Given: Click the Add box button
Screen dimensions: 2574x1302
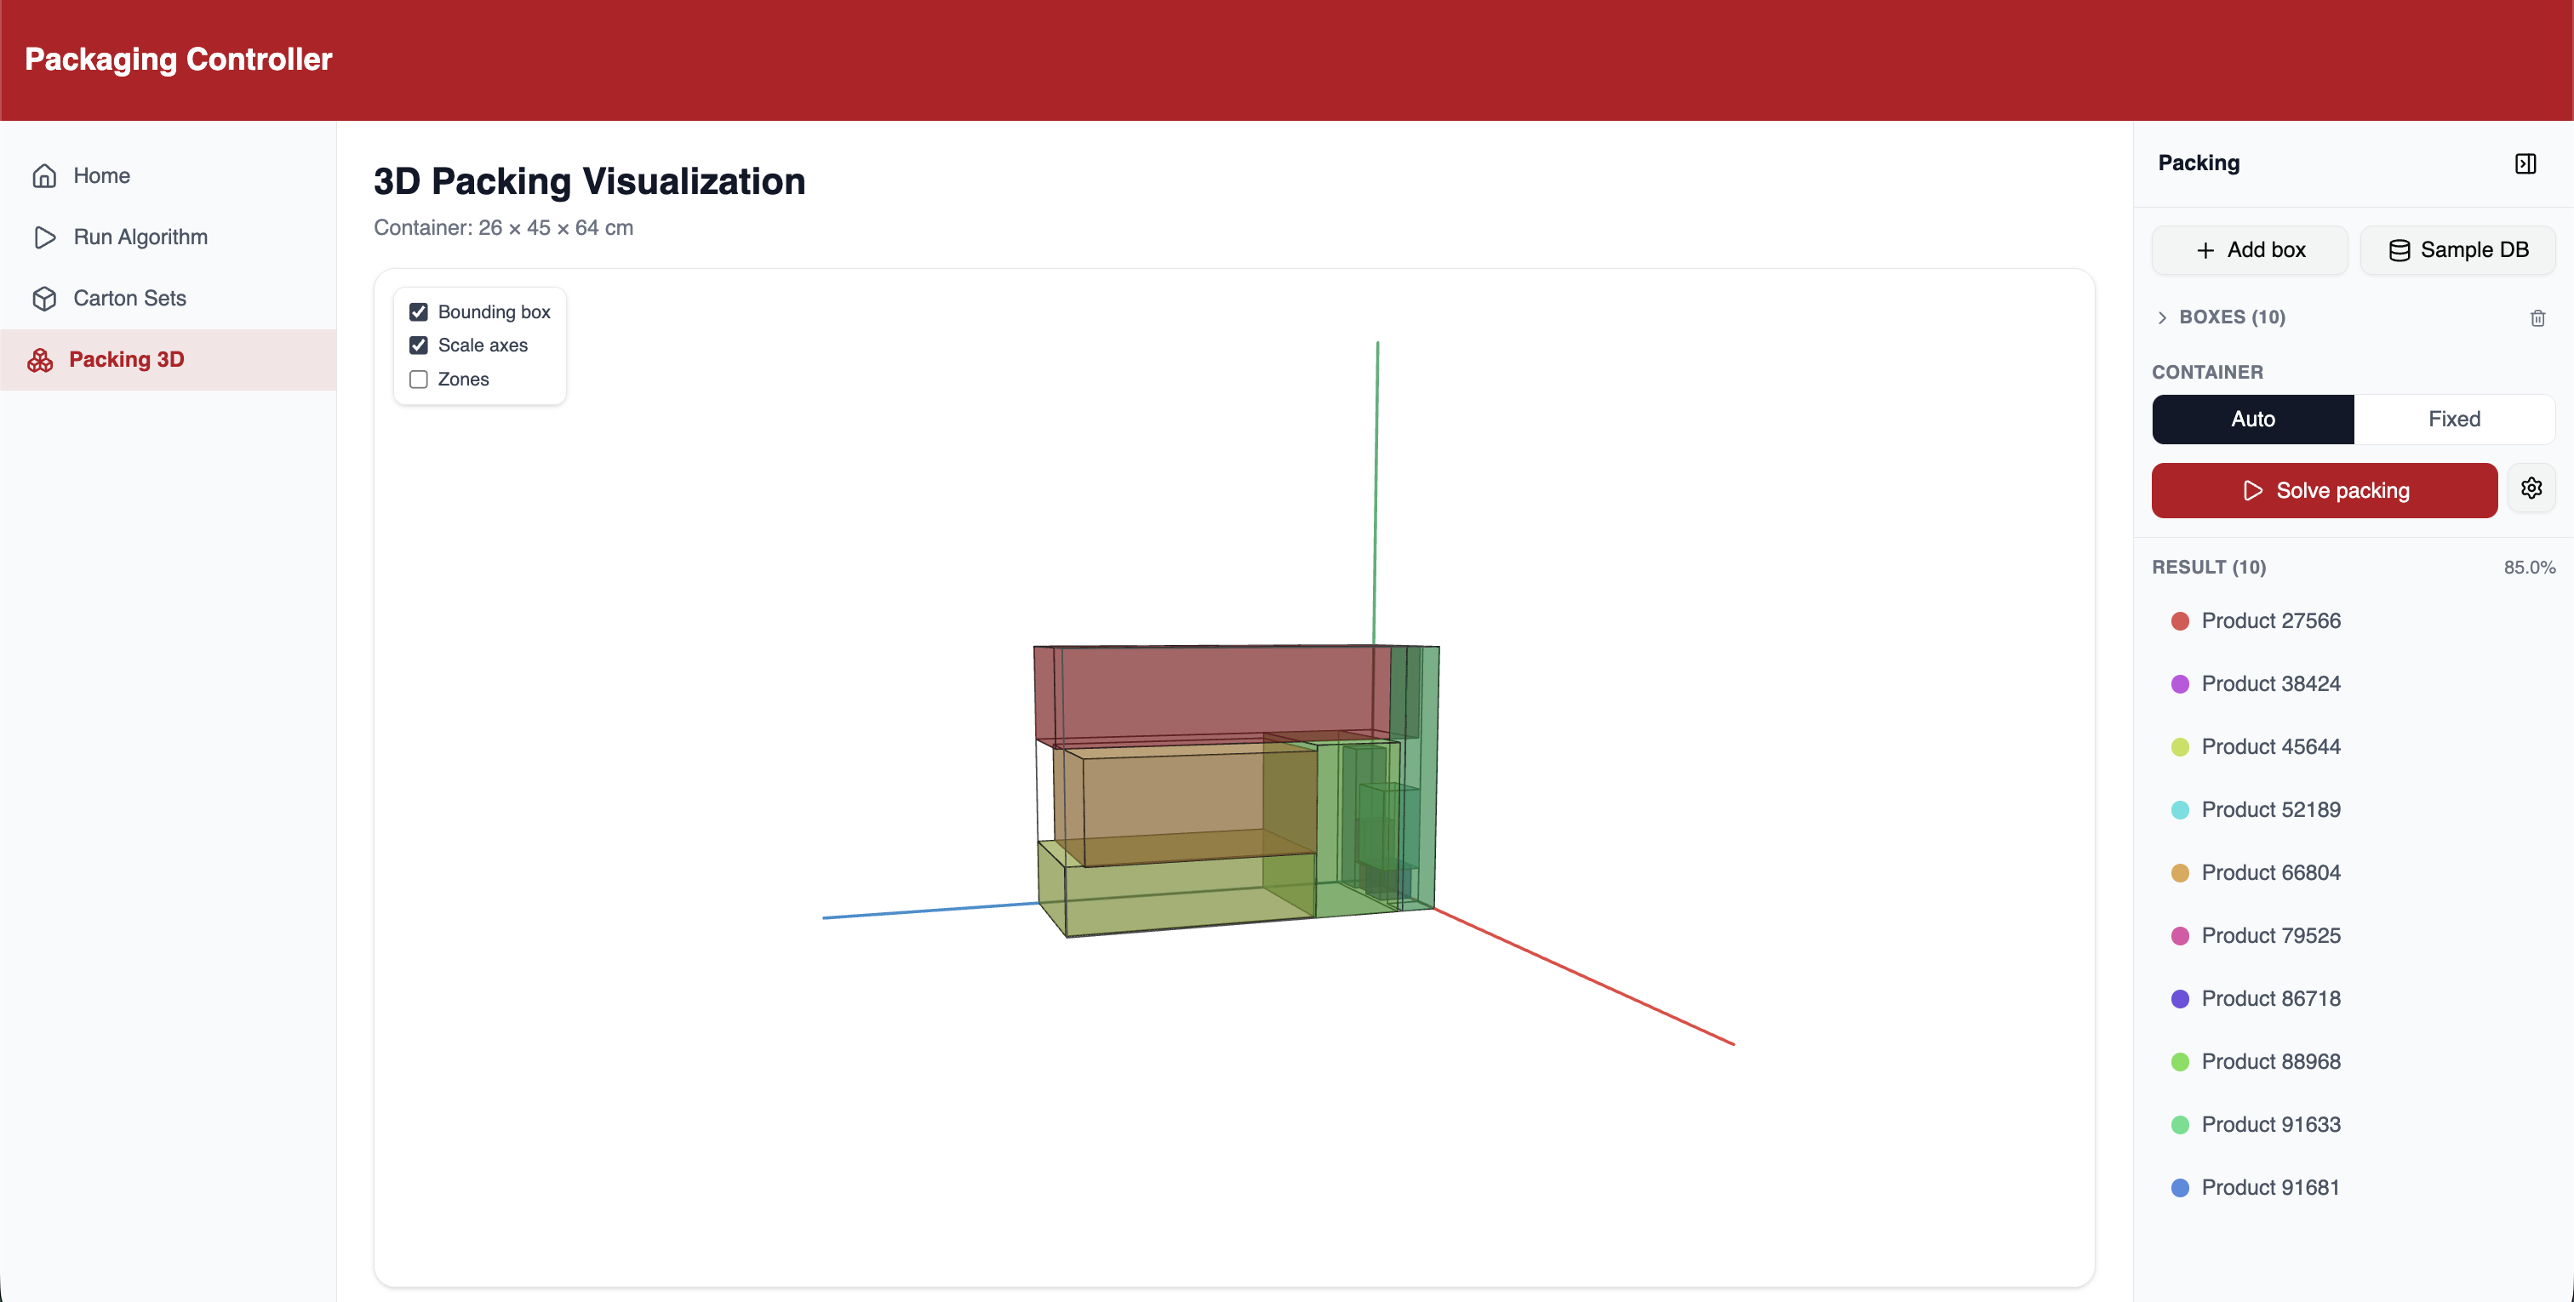Looking at the screenshot, I should pos(2249,250).
